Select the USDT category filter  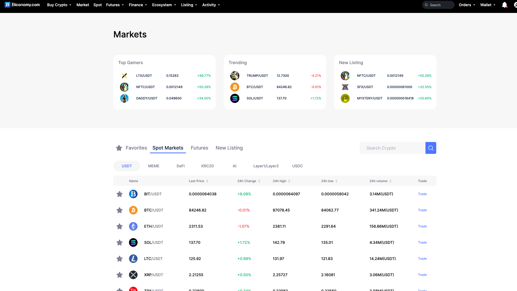[x=127, y=166]
